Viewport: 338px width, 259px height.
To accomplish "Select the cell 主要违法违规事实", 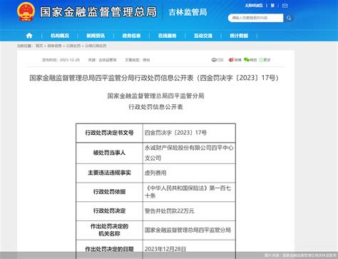I will (x=109, y=173).
